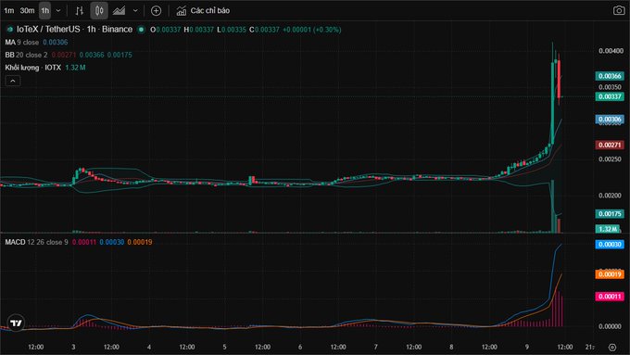Click the IoTeX coin logo icon
Image resolution: width=630 pixels, height=355 pixels.
click(10, 30)
